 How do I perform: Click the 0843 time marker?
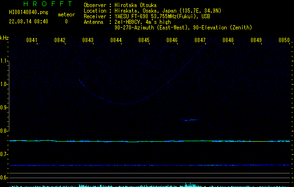tap(88, 40)
